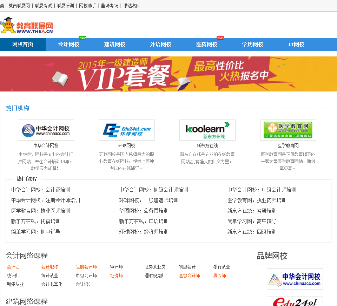Open 环球网校：一级建造师培训 course
Screen dimensions: 337x306
[x=149, y=200]
